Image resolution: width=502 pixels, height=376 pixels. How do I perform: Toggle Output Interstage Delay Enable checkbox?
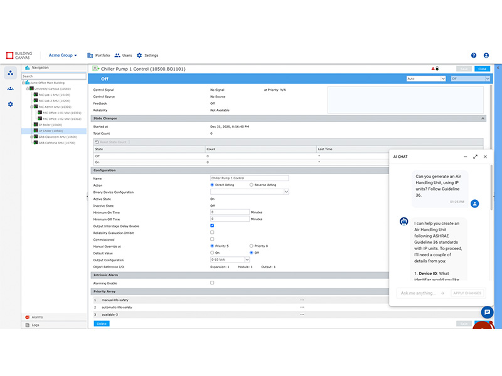(212, 226)
